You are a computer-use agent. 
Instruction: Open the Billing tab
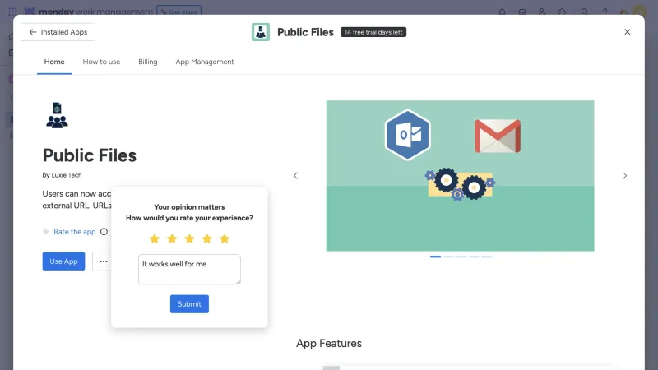click(148, 62)
